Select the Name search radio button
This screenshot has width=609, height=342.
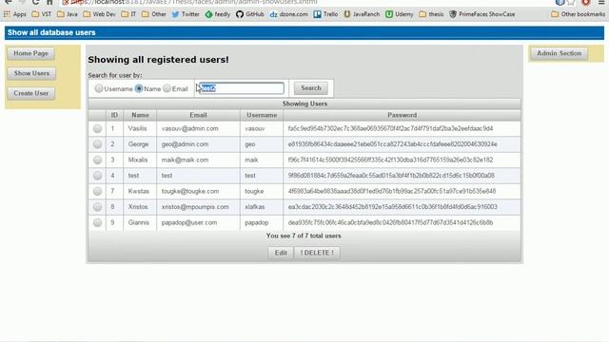(x=139, y=88)
